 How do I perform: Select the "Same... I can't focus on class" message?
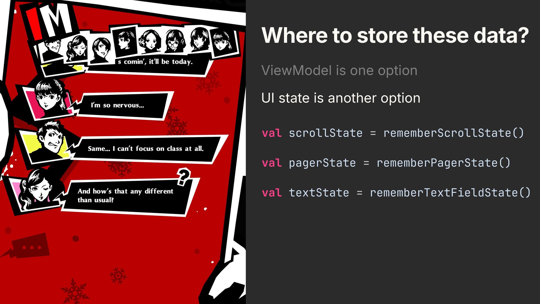(146, 149)
